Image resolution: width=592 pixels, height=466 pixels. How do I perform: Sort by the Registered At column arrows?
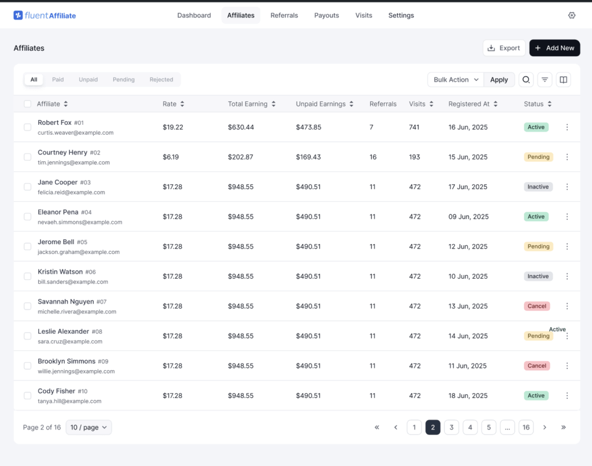click(x=495, y=104)
